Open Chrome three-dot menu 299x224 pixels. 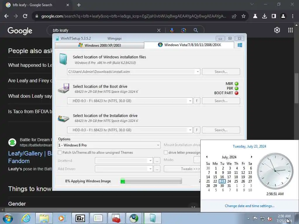click(293, 16)
